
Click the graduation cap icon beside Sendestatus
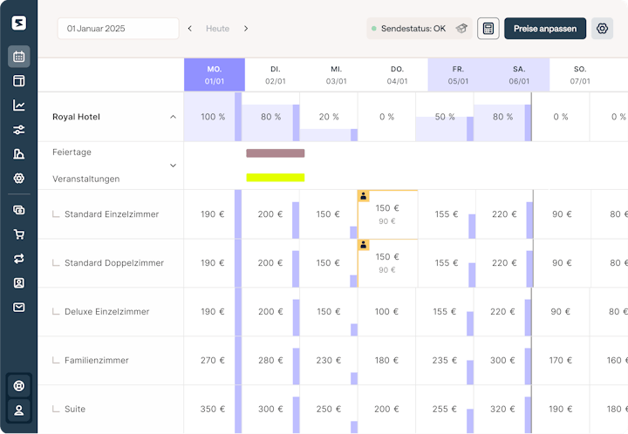click(461, 29)
